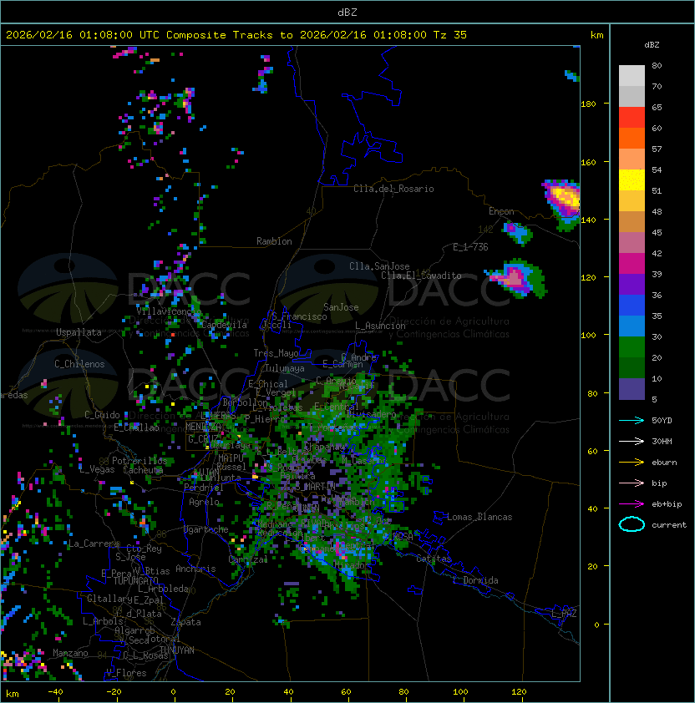Viewport: 695px width, 703px height.
Task: Click the small blue cell below Encon
Action: [517, 233]
